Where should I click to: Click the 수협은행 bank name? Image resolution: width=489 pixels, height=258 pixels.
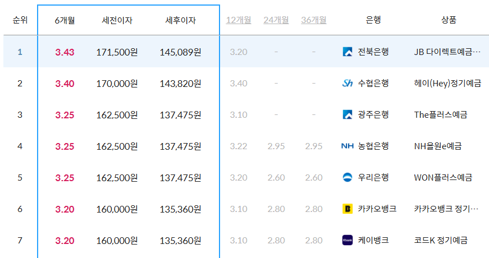click(373, 83)
